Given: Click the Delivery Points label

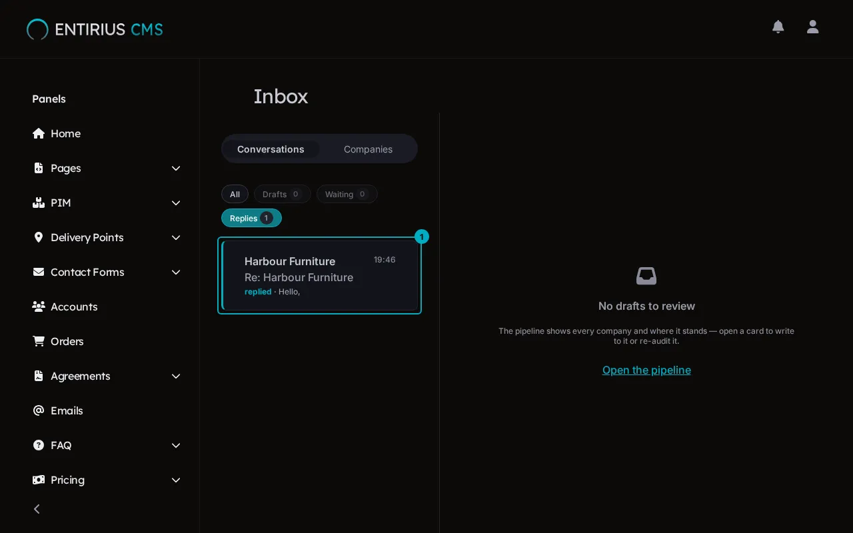Looking at the screenshot, I should (x=87, y=237).
